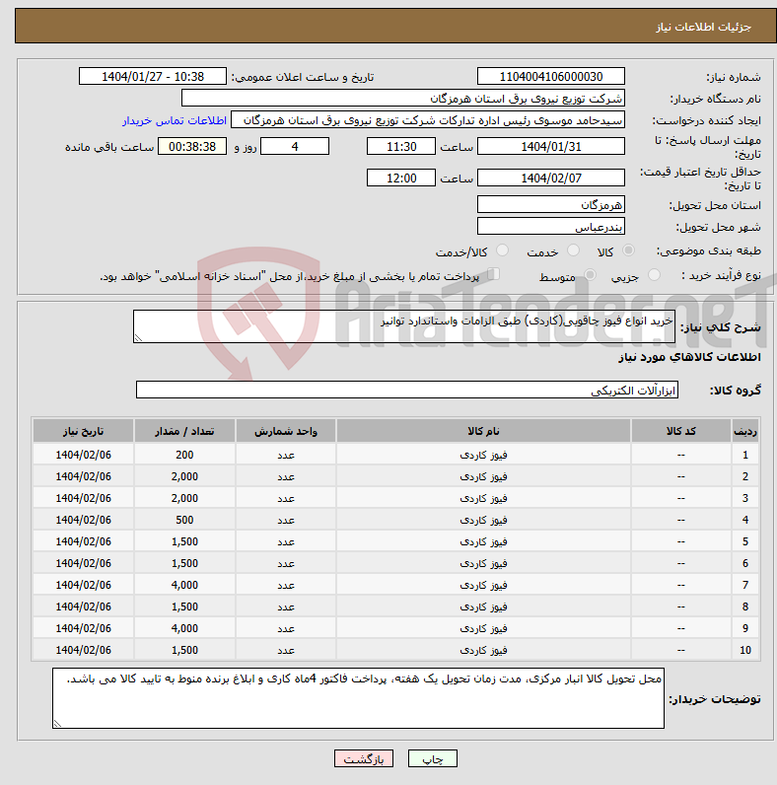
Task: Click the شماره نیاز field 1104004106000030
Action: point(551,77)
